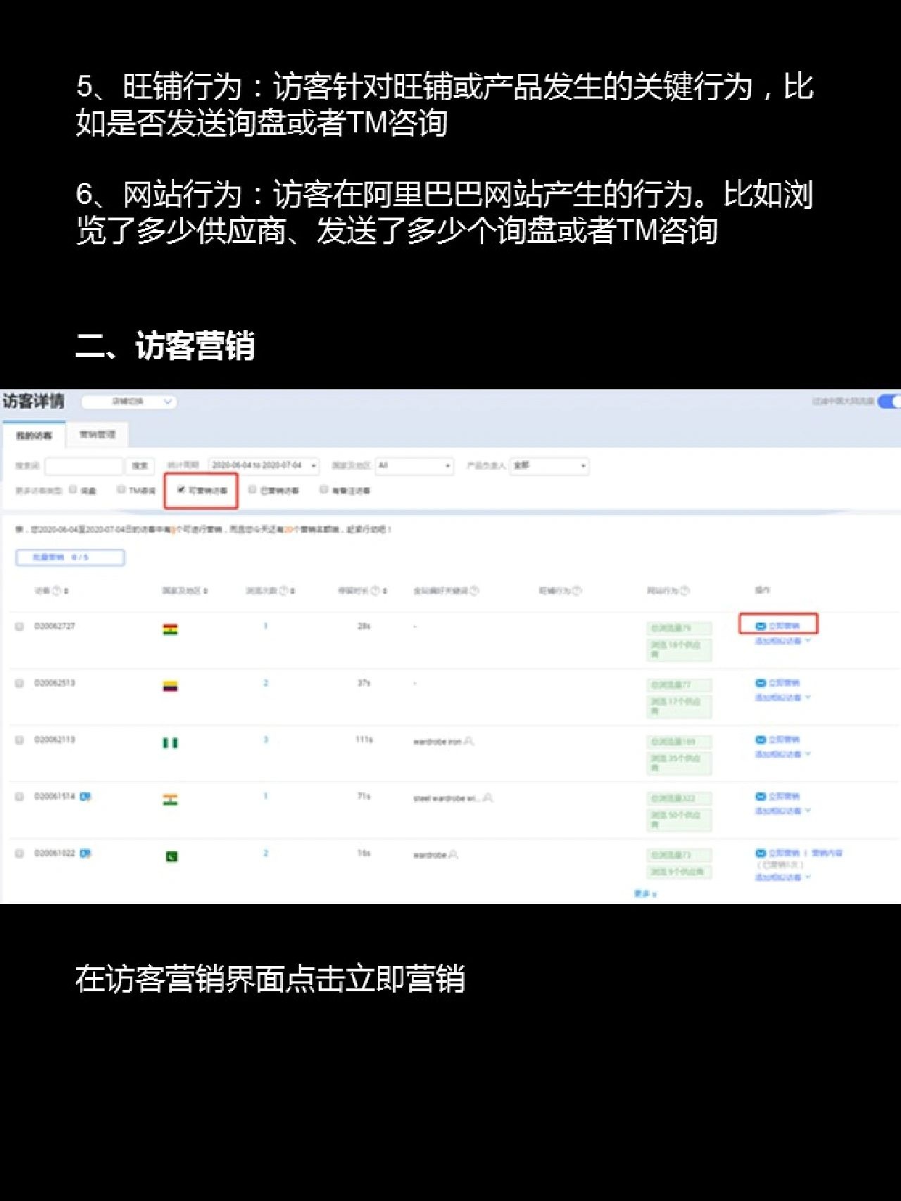Click the 搜索 search button

(140, 465)
